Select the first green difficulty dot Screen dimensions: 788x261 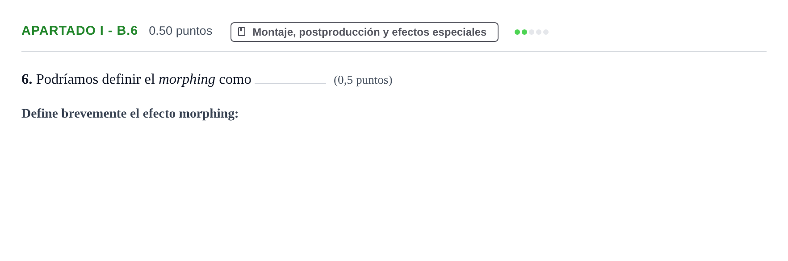(517, 32)
